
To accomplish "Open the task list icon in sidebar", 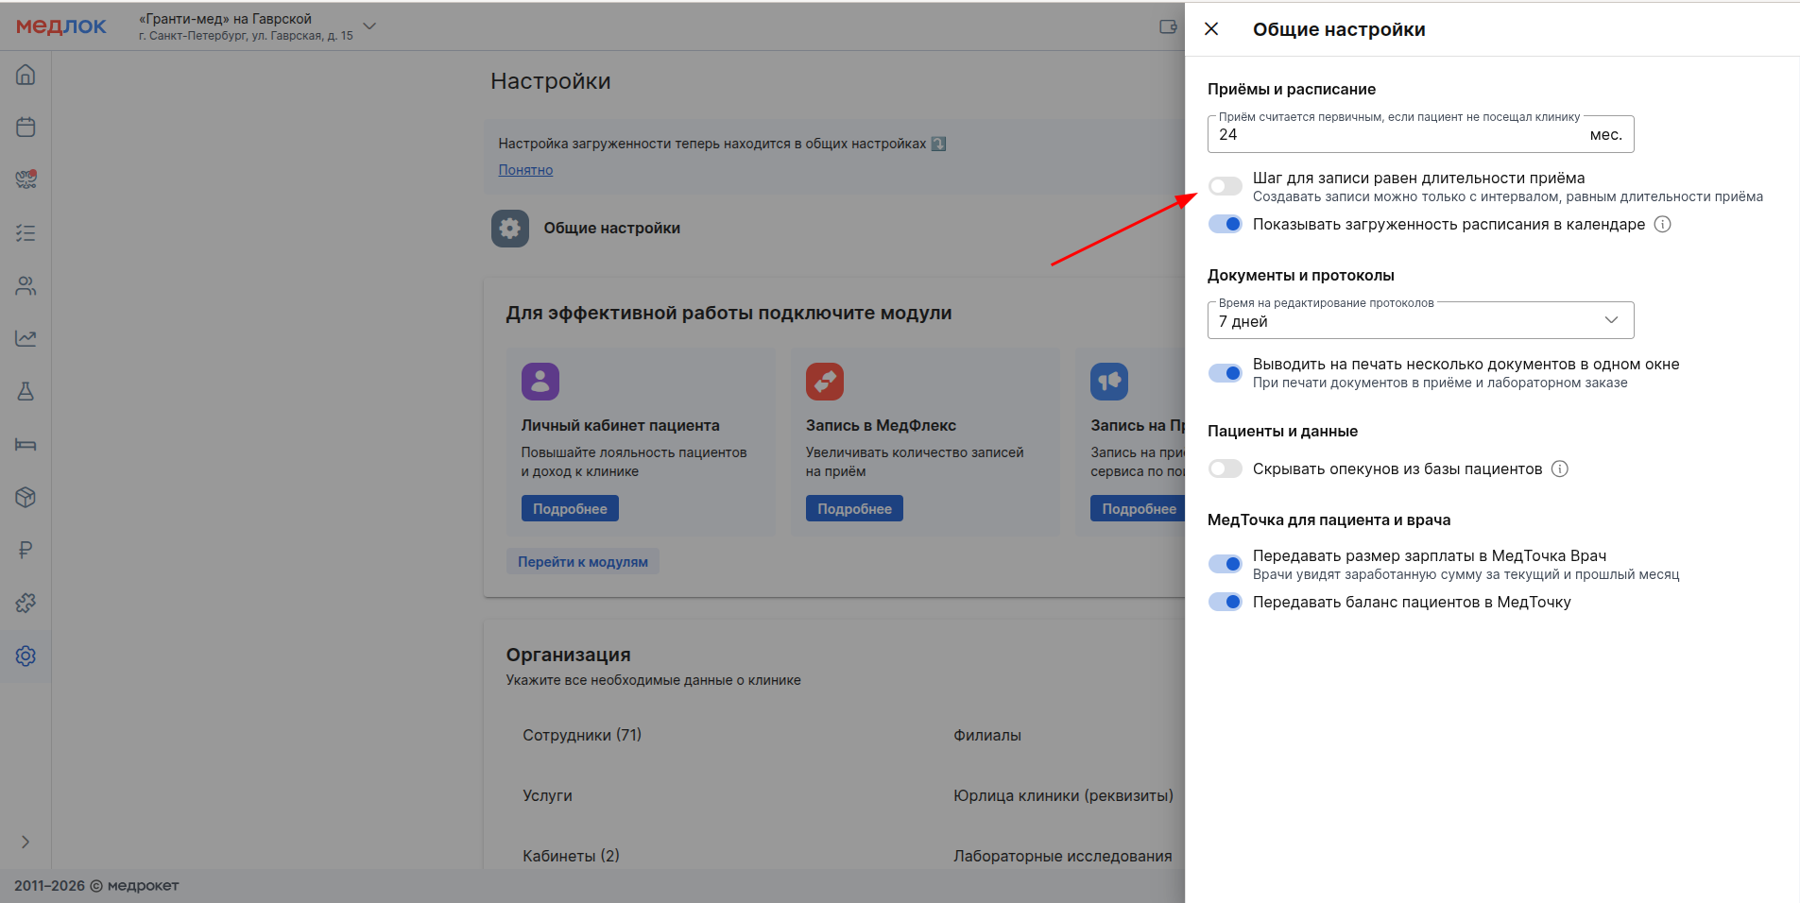I will click(x=26, y=232).
